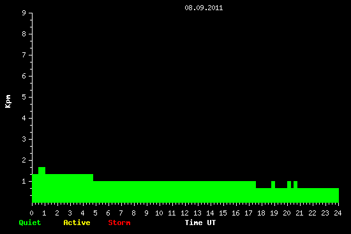Click hour 17 on time axis
351x234 pixels.
[x=248, y=213]
